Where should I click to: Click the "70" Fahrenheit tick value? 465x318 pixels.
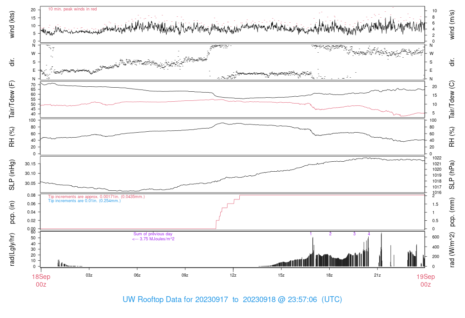coord(33,85)
